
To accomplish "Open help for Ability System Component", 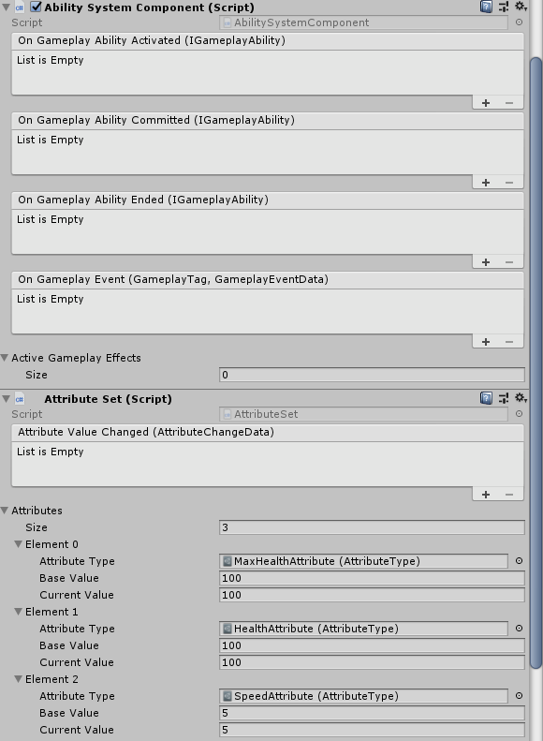I will pyautogui.click(x=486, y=7).
